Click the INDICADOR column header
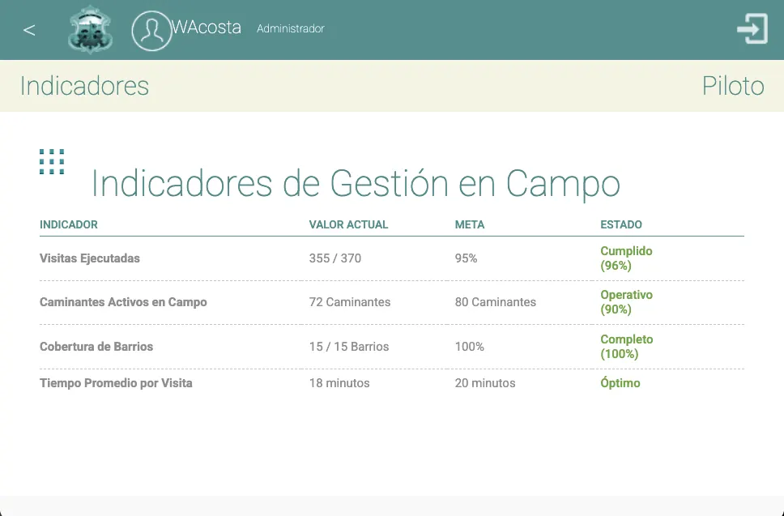 (x=69, y=224)
